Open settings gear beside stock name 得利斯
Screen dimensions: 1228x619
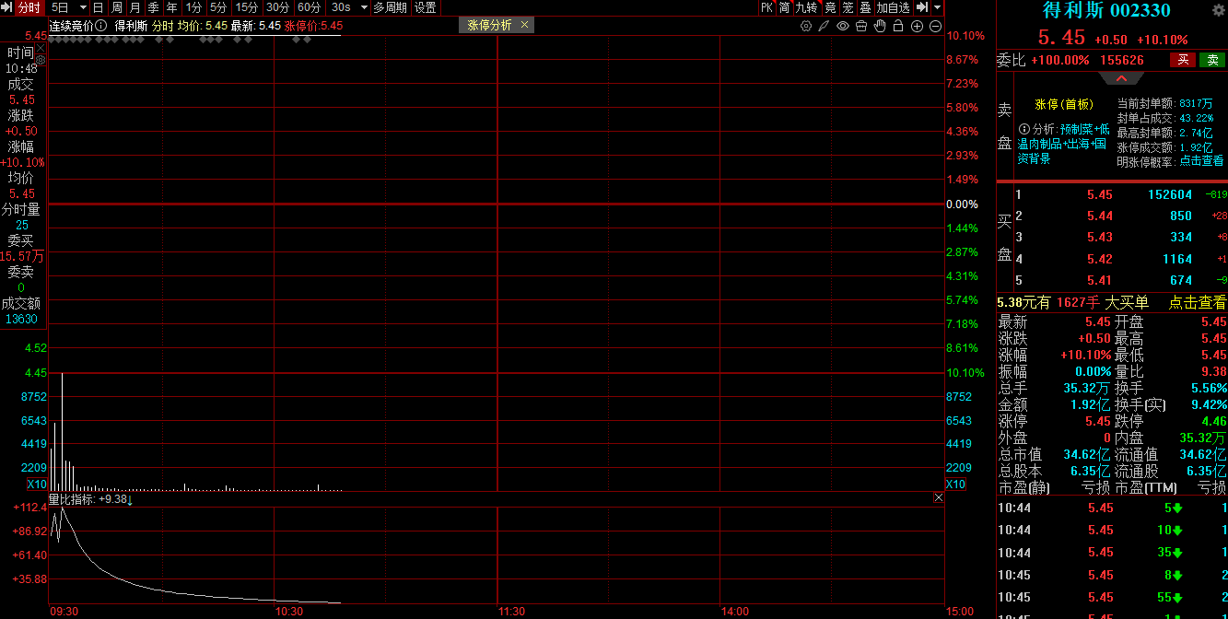(x=1217, y=11)
